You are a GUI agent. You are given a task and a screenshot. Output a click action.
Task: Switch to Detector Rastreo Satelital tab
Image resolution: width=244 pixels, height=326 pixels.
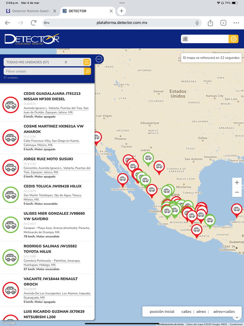click(30, 11)
